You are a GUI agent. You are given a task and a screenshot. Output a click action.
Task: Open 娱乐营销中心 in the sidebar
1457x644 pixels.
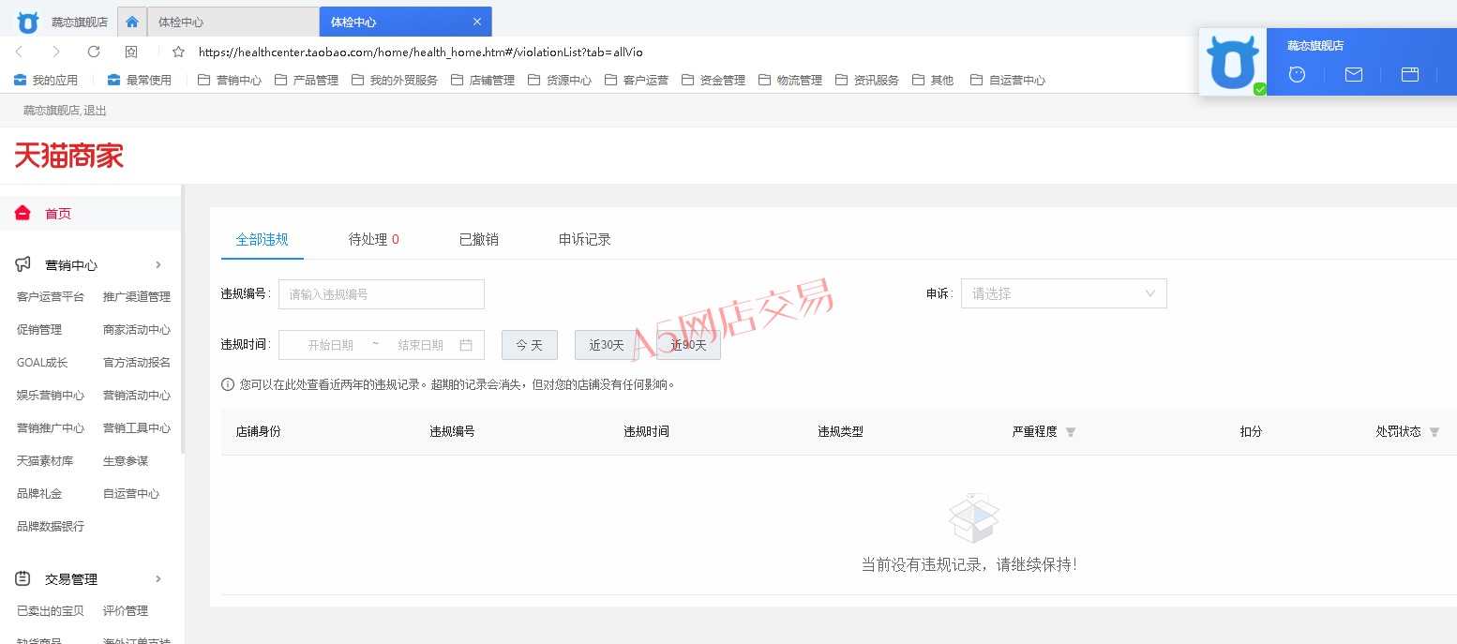[51, 396]
